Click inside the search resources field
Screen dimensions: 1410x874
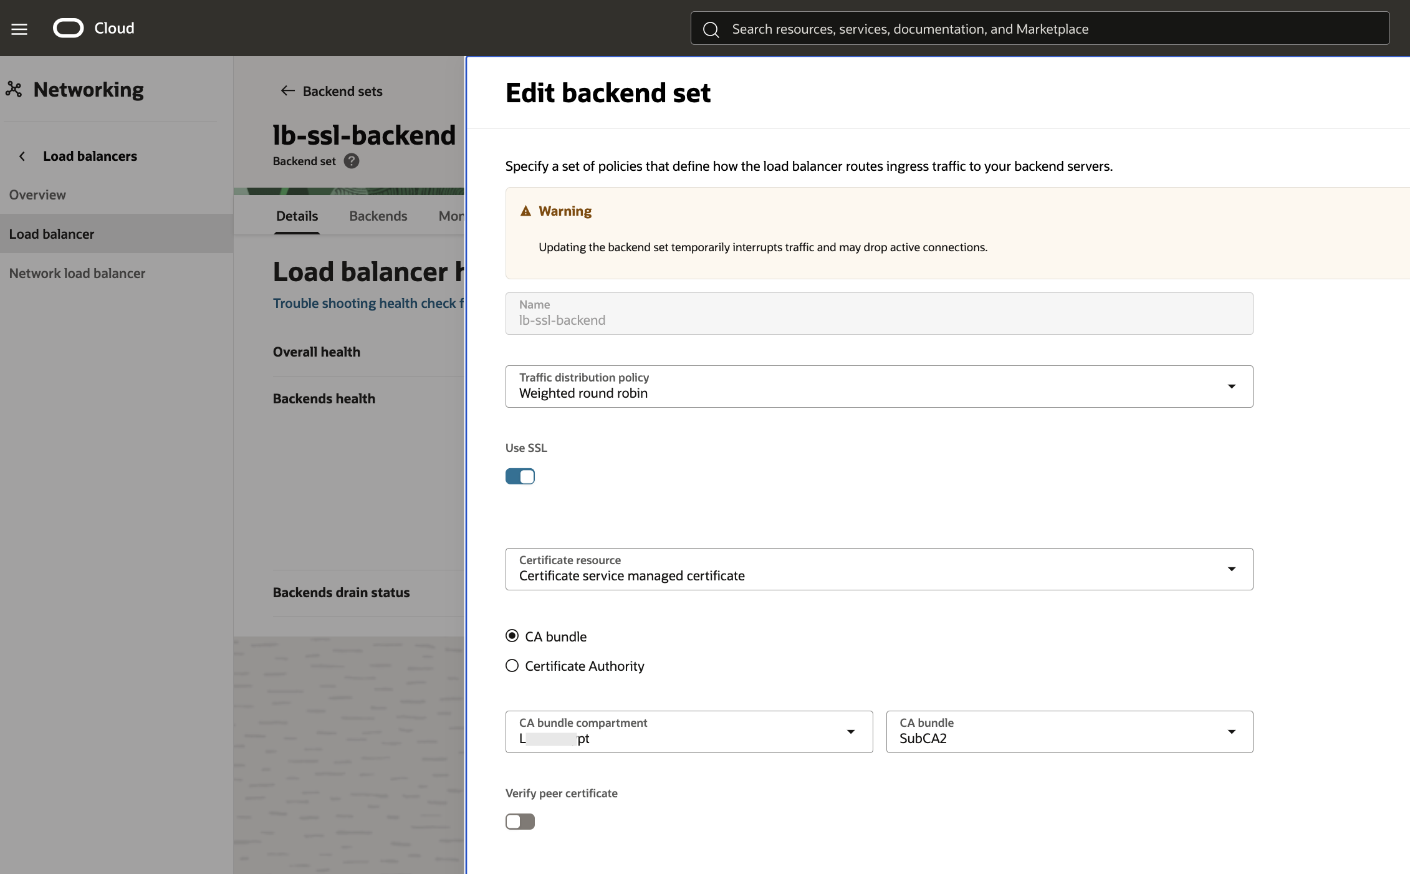[997, 29]
